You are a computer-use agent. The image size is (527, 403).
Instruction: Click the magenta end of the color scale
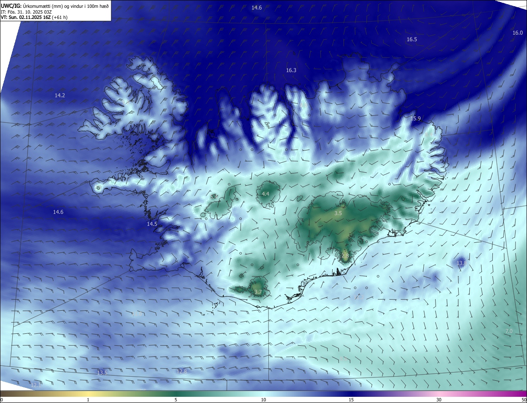click(523, 394)
